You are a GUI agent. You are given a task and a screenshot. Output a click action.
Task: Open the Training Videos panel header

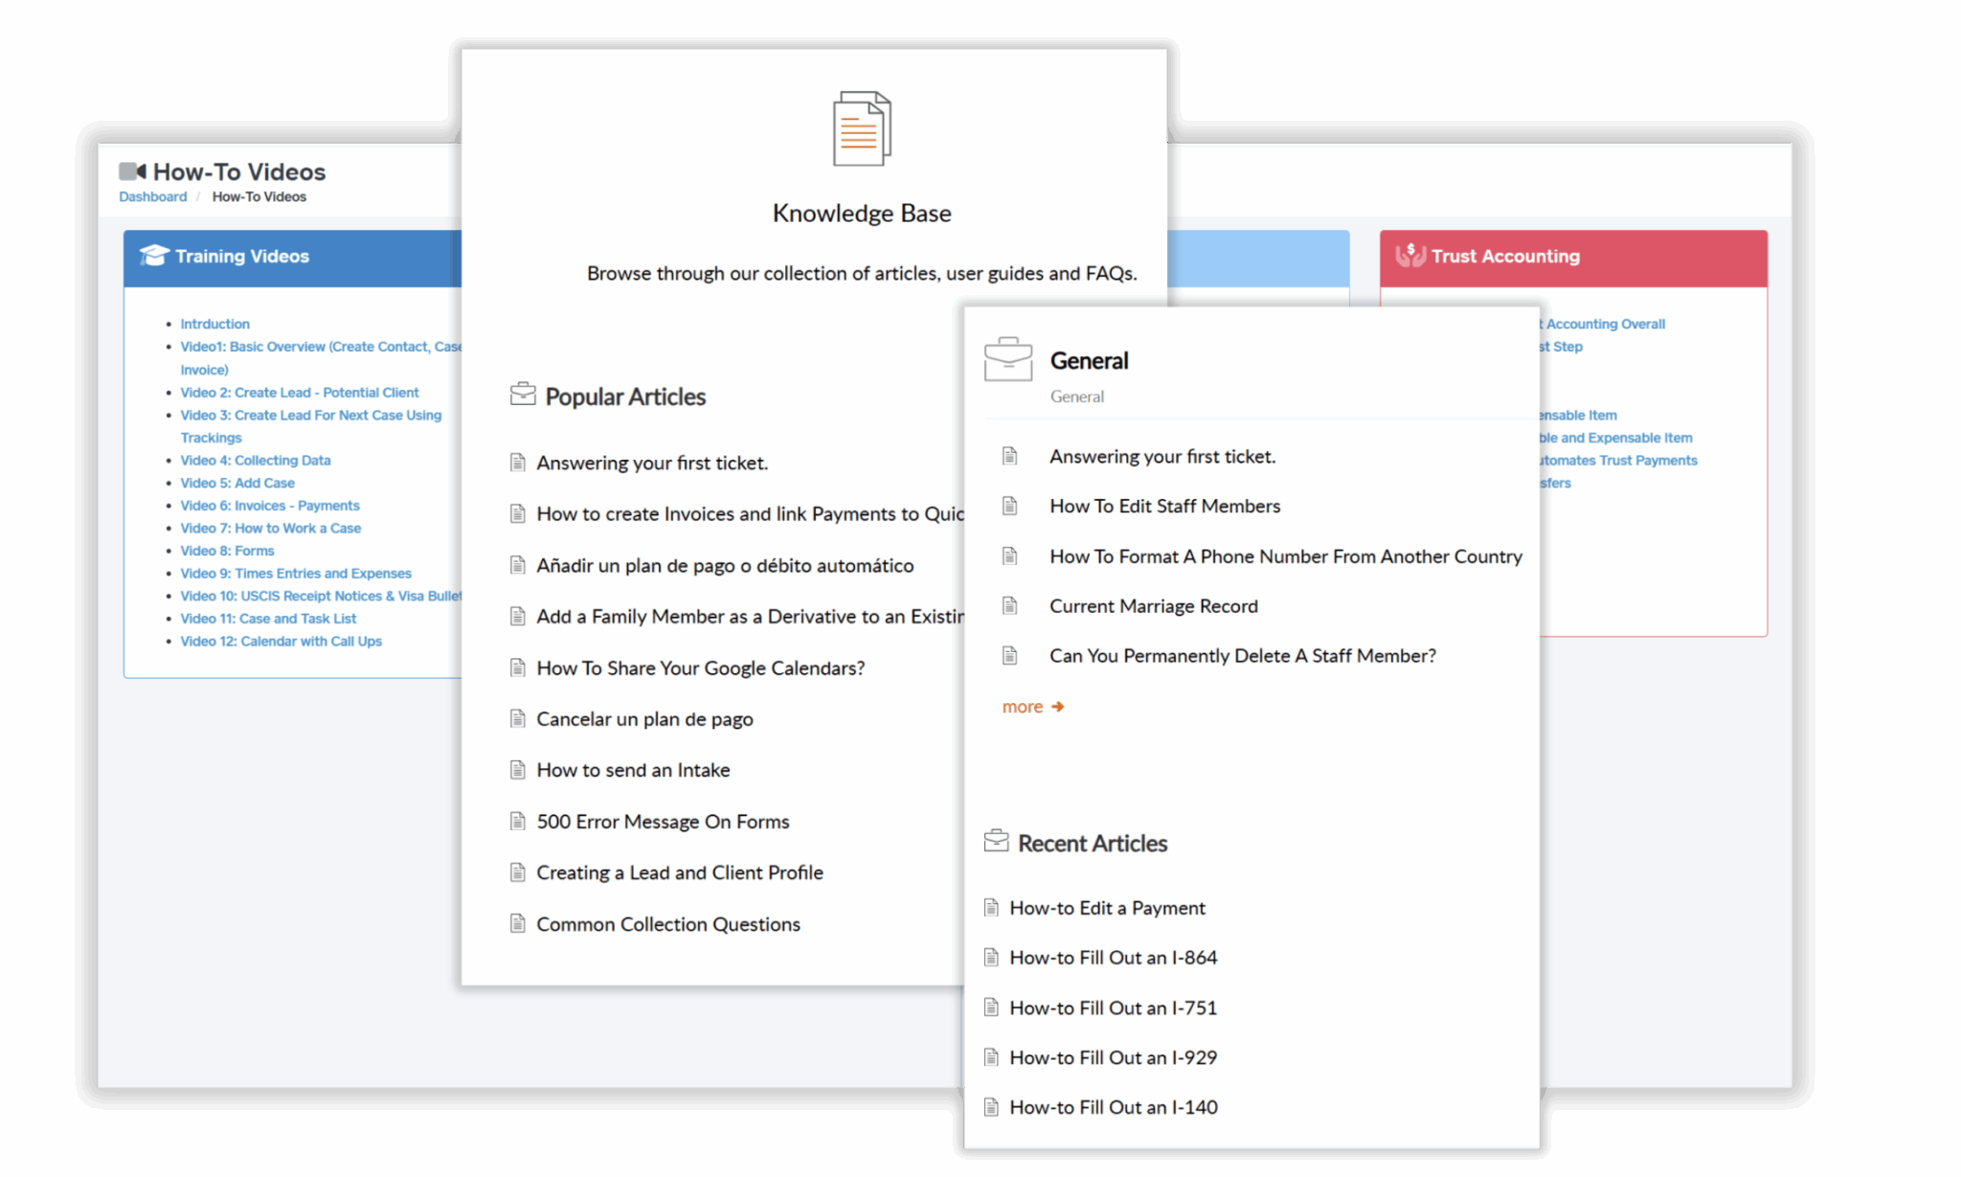(292, 257)
